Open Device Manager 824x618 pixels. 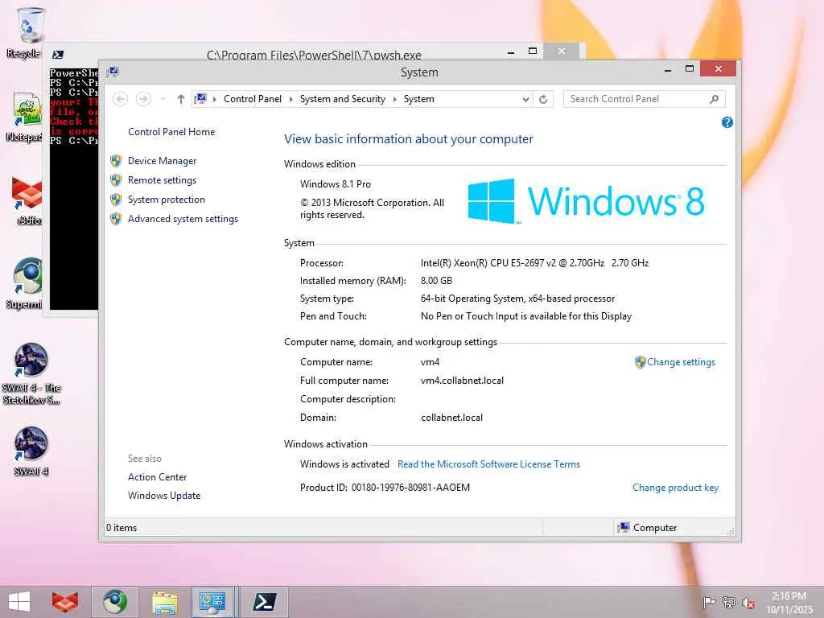coord(162,161)
